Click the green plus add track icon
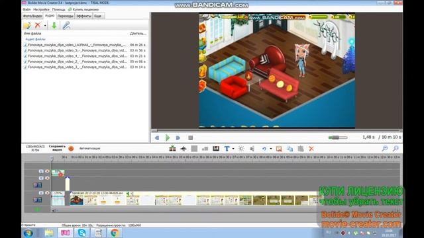The width and height of the screenshot is (424, 238). [37, 210]
